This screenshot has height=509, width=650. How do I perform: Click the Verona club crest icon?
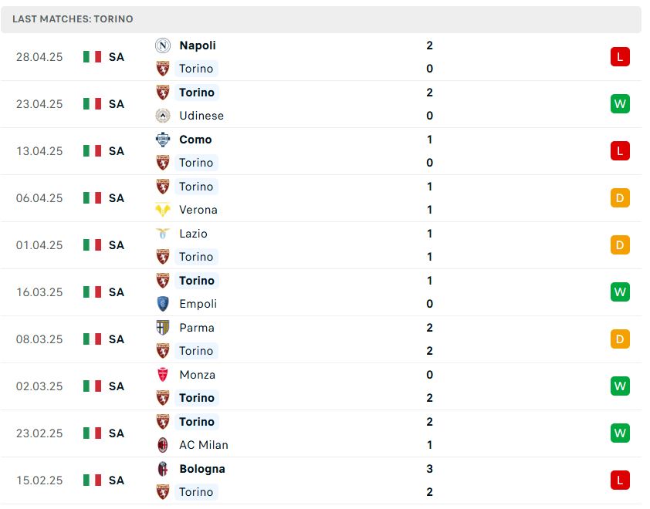pyautogui.click(x=162, y=210)
